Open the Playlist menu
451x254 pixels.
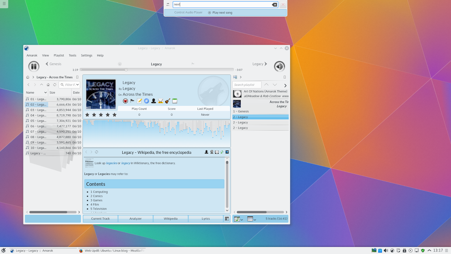[x=59, y=55]
